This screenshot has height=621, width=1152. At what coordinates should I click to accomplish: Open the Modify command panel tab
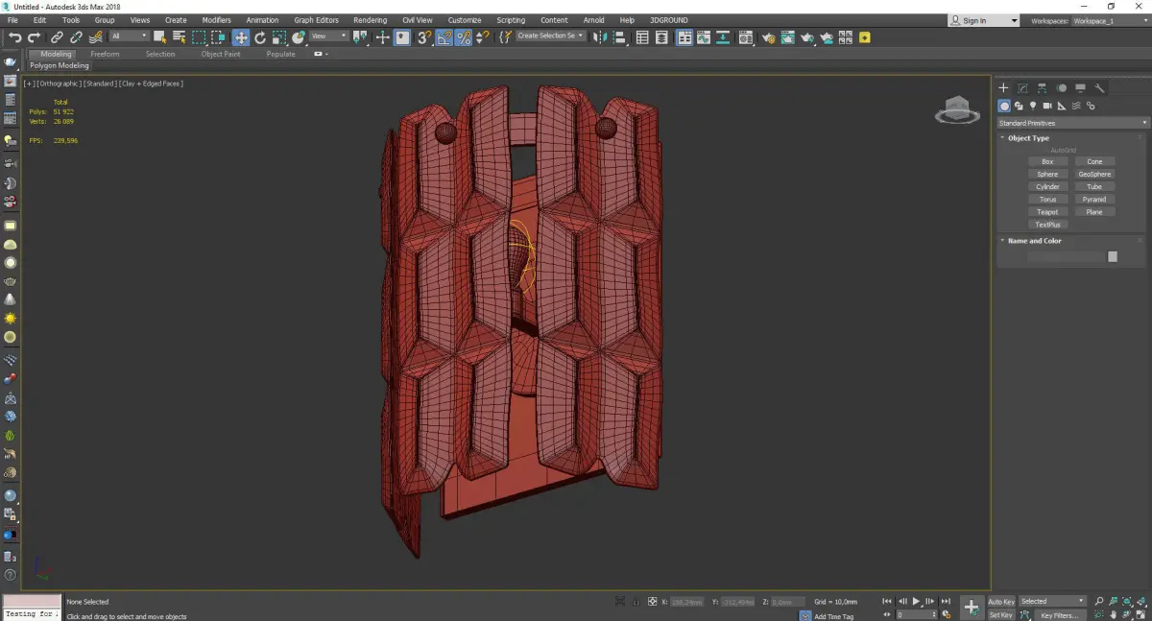coord(1022,88)
